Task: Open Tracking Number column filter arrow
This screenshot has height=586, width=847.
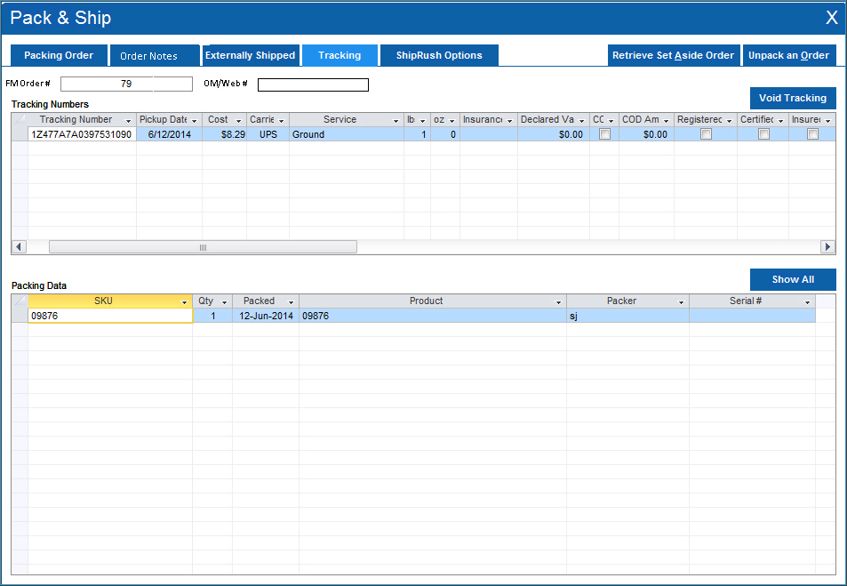Action: click(128, 120)
